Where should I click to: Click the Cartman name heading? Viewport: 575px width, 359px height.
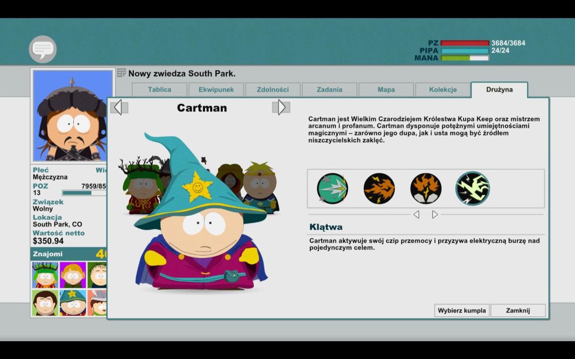coord(202,108)
